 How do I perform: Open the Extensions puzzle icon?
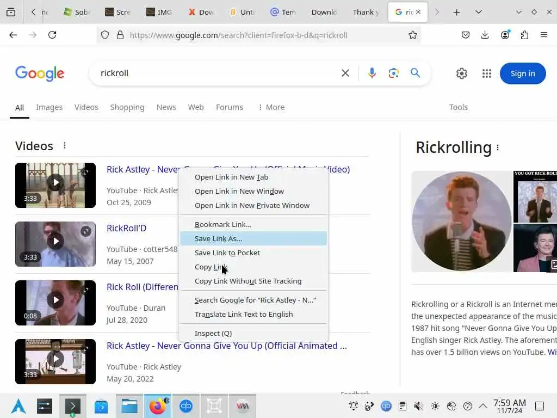[524, 35]
